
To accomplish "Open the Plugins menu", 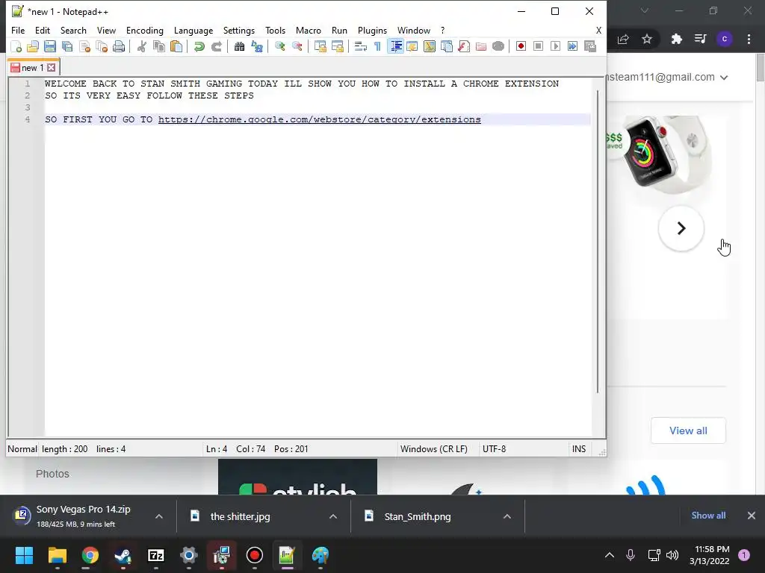I will coord(372,30).
